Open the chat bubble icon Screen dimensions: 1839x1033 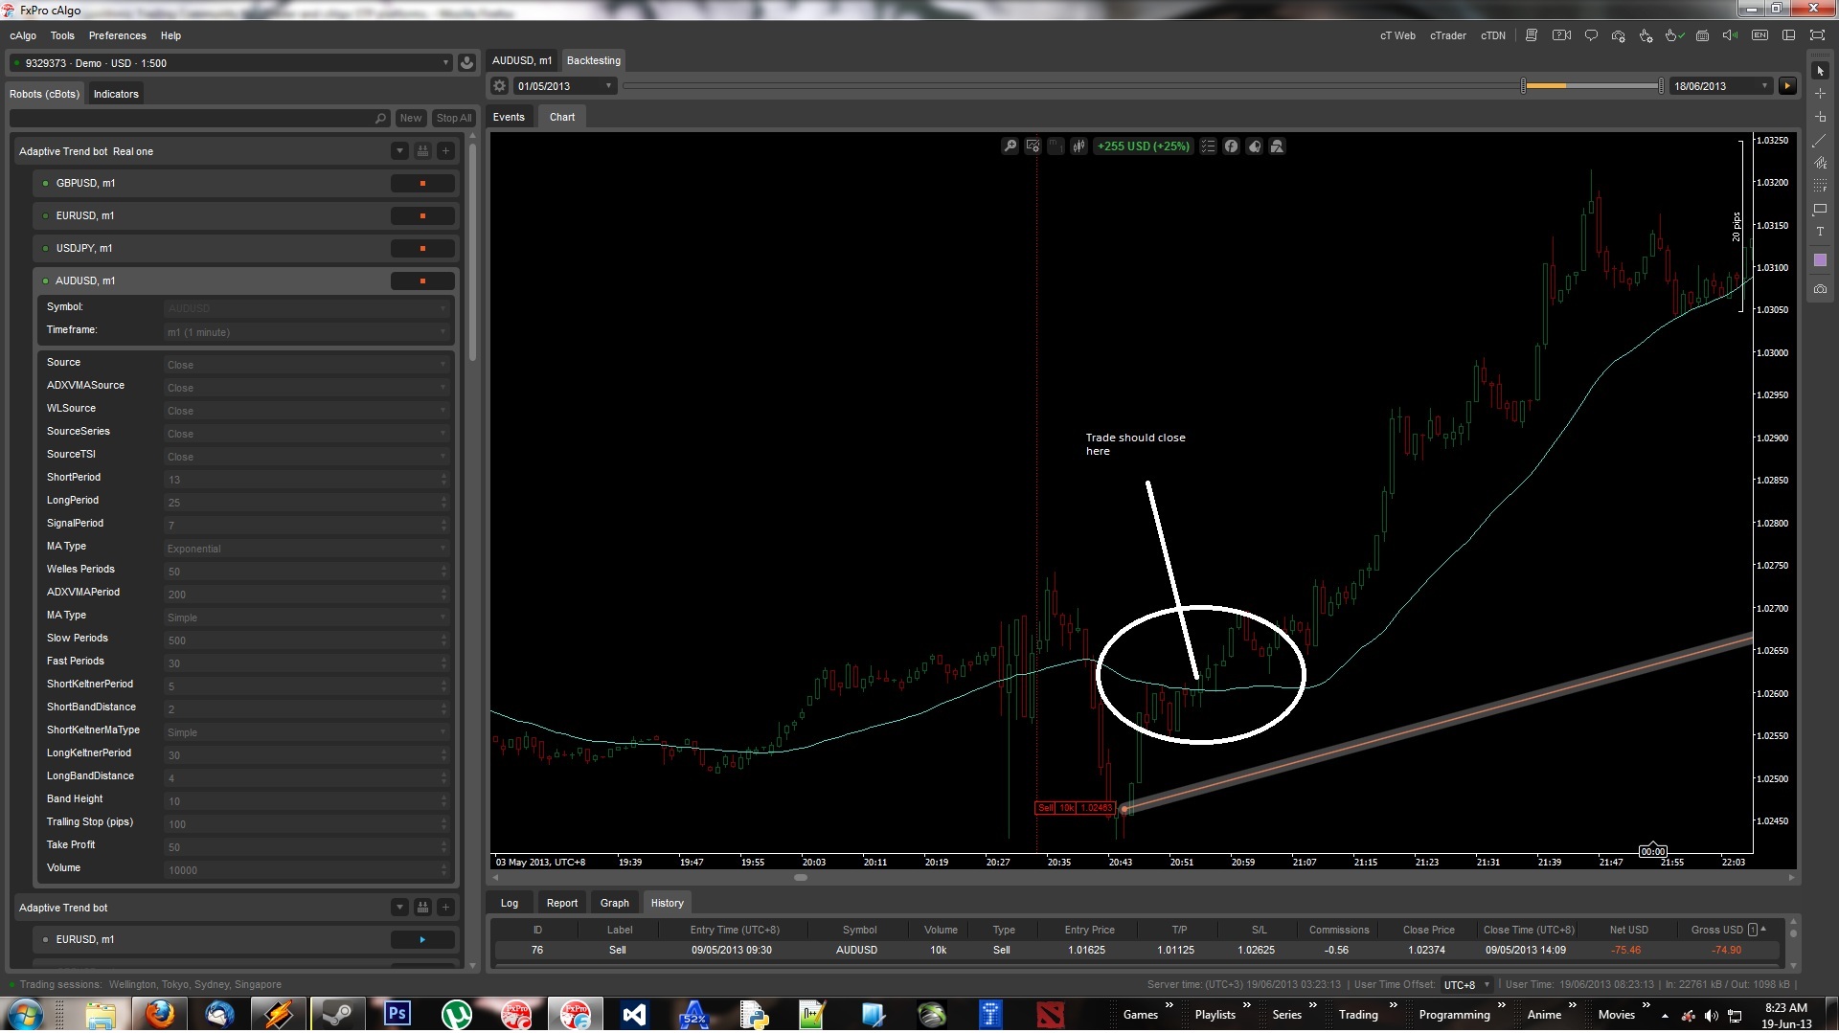click(x=1591, y=35)
